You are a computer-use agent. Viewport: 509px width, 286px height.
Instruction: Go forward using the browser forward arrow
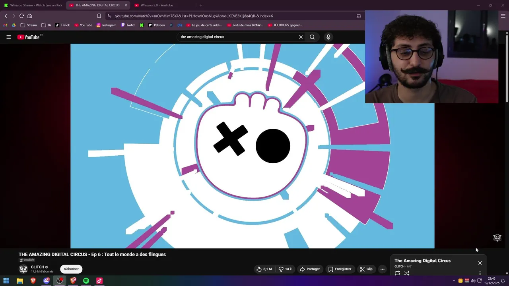point(14,16)
